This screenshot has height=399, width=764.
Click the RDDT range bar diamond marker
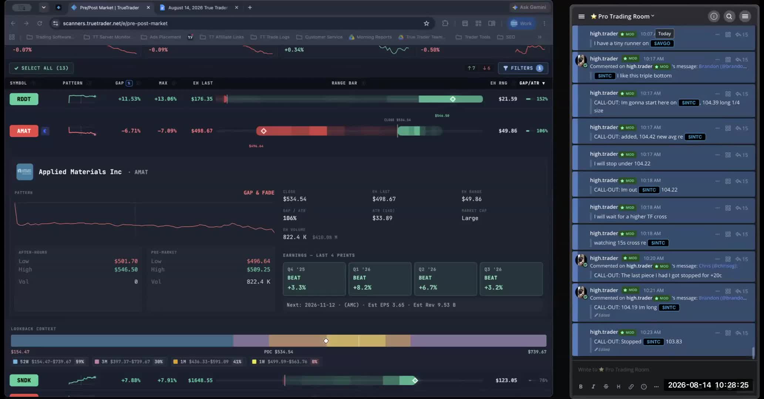(452, 99)
